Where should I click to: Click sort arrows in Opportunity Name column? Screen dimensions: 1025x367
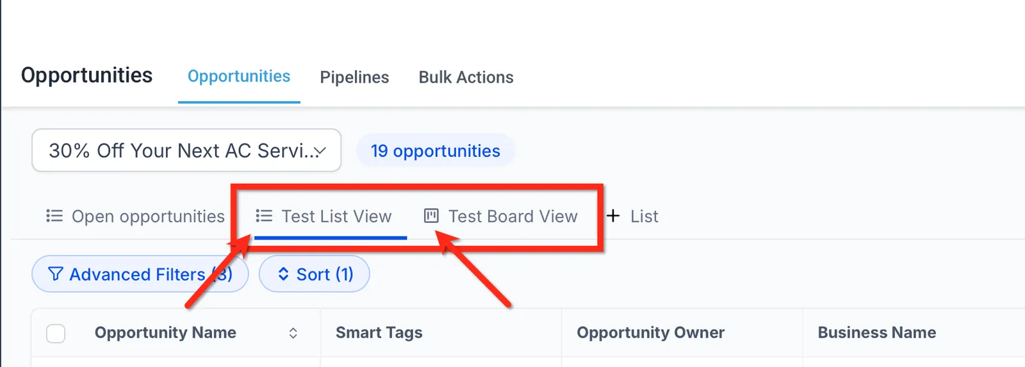(293, 333)
